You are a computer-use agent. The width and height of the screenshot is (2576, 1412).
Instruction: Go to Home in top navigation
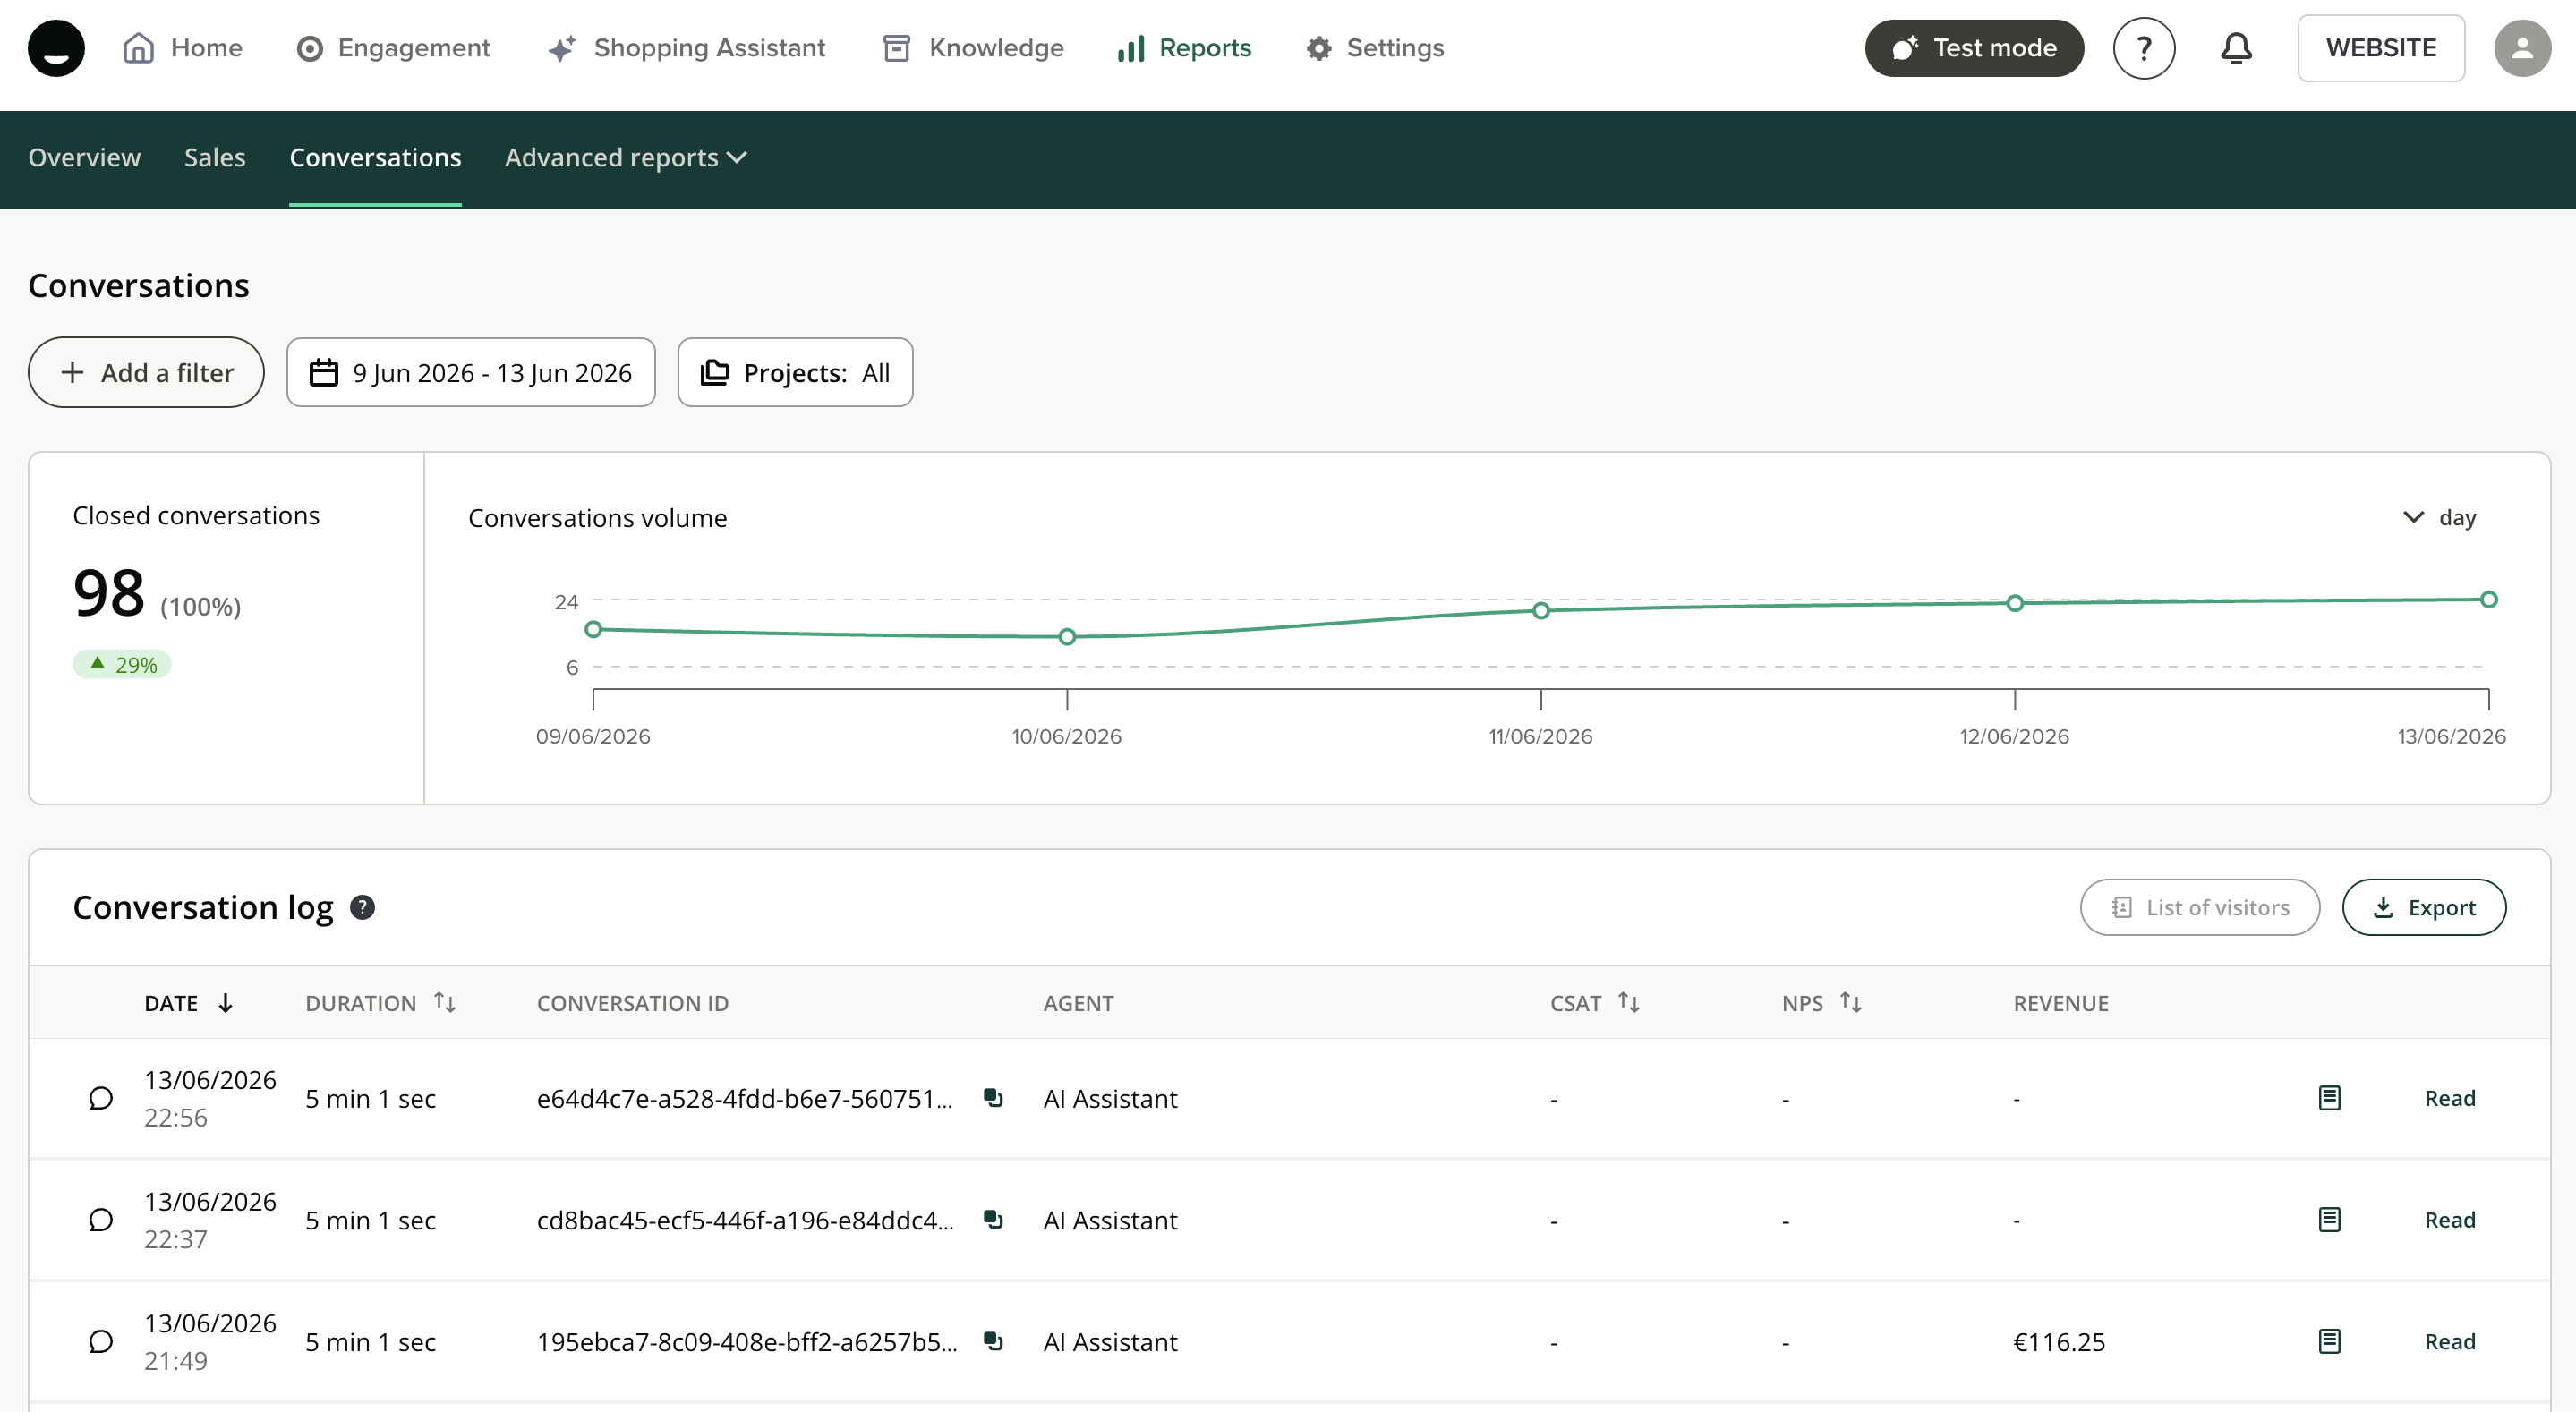pos(182,48)
